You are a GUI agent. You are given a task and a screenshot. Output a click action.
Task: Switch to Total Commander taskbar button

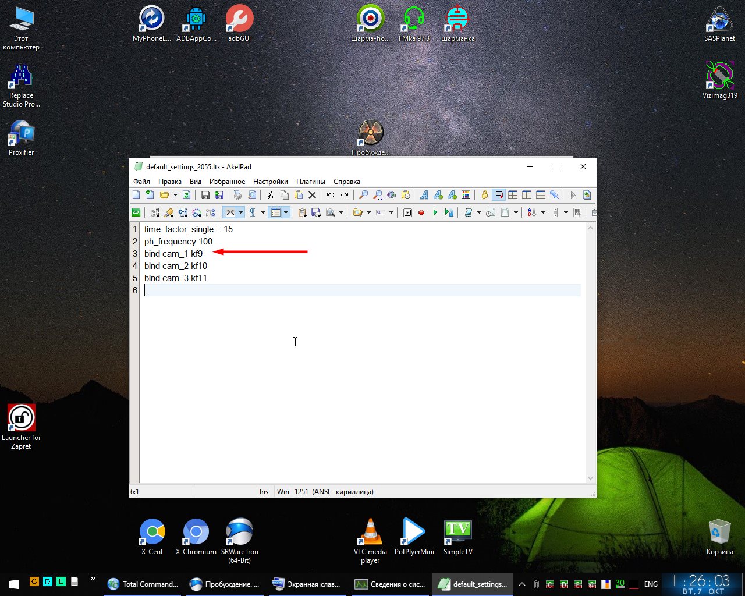143,584
